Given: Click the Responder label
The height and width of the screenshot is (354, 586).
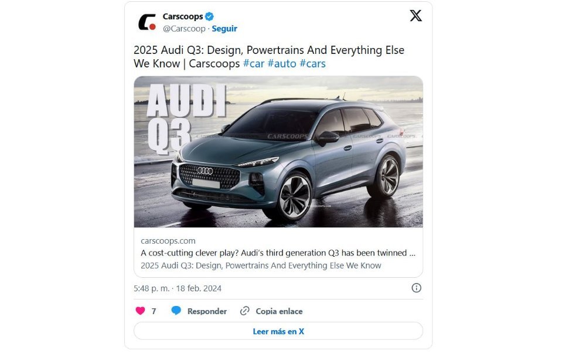Looking at the screenshot, I should 207,311.
